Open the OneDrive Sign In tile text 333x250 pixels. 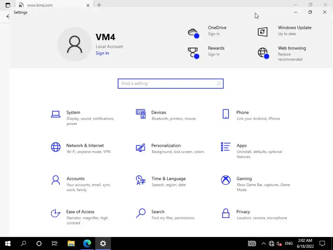pyautogui.click(x=214, y=34)
